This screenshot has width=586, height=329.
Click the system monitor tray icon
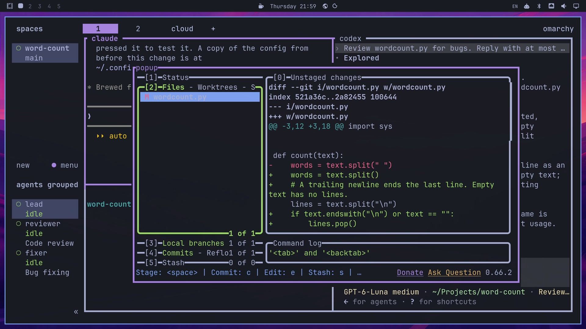(x=551, y=6)
